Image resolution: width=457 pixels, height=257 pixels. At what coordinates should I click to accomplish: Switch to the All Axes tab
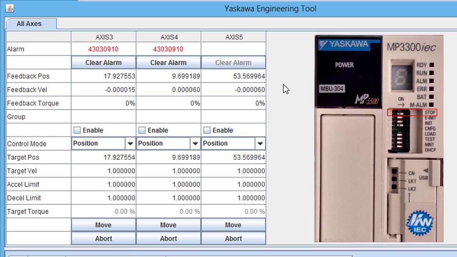pyautogui.click(x=29, y=24)
